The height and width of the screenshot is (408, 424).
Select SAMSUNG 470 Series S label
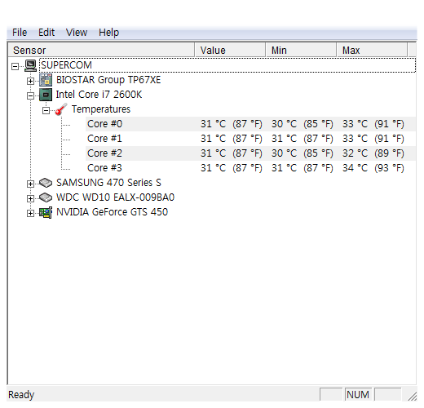(108, 183)
